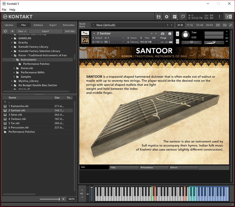Click the ISW instrument logo

85,40
